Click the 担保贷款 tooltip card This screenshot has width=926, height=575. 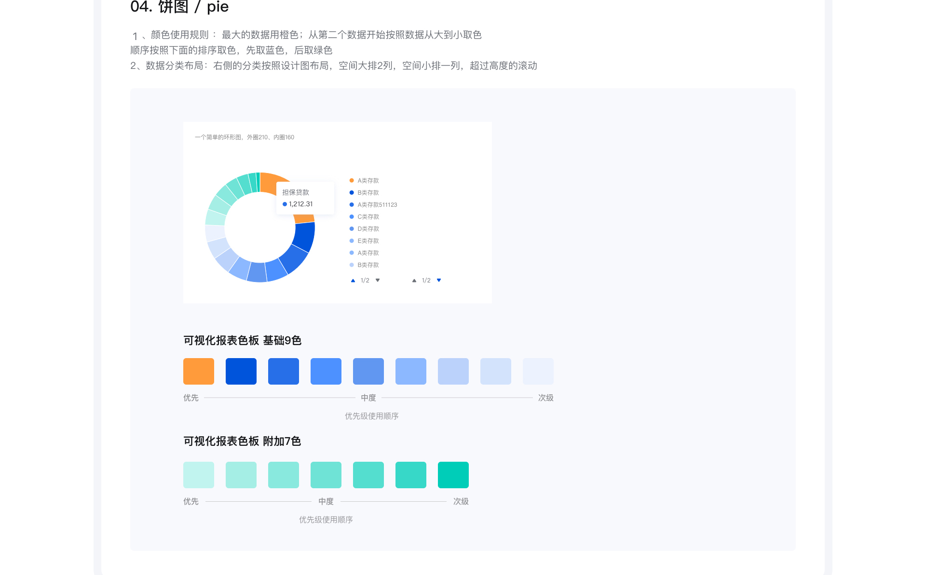[x=305, y=198]
